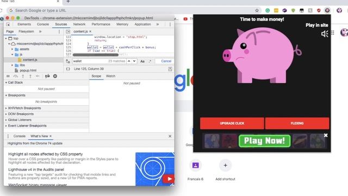Open the coverage panel icon below the editor
This screenshot has width=348, height=196.
click(170, 69)
